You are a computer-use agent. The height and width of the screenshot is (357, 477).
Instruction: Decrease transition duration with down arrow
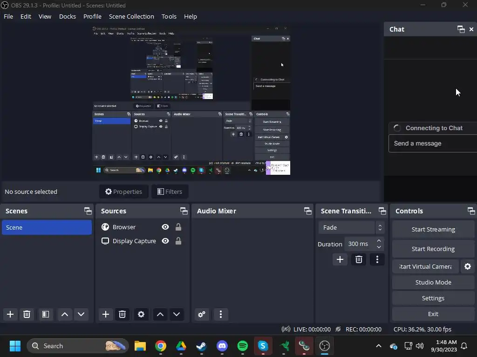379,247
